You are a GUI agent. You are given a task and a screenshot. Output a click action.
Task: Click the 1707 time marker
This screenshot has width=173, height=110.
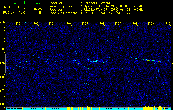point(118,24)
